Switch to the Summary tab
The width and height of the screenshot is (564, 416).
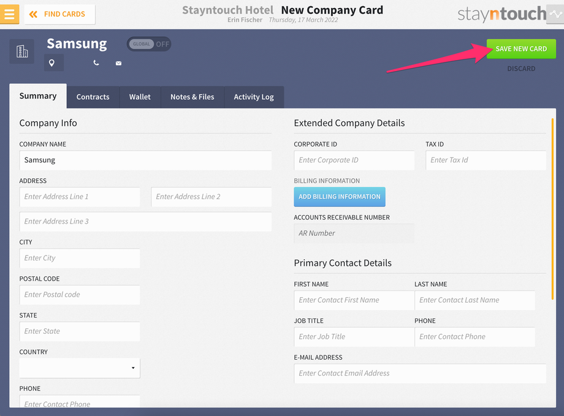click(x=38, y=96)
